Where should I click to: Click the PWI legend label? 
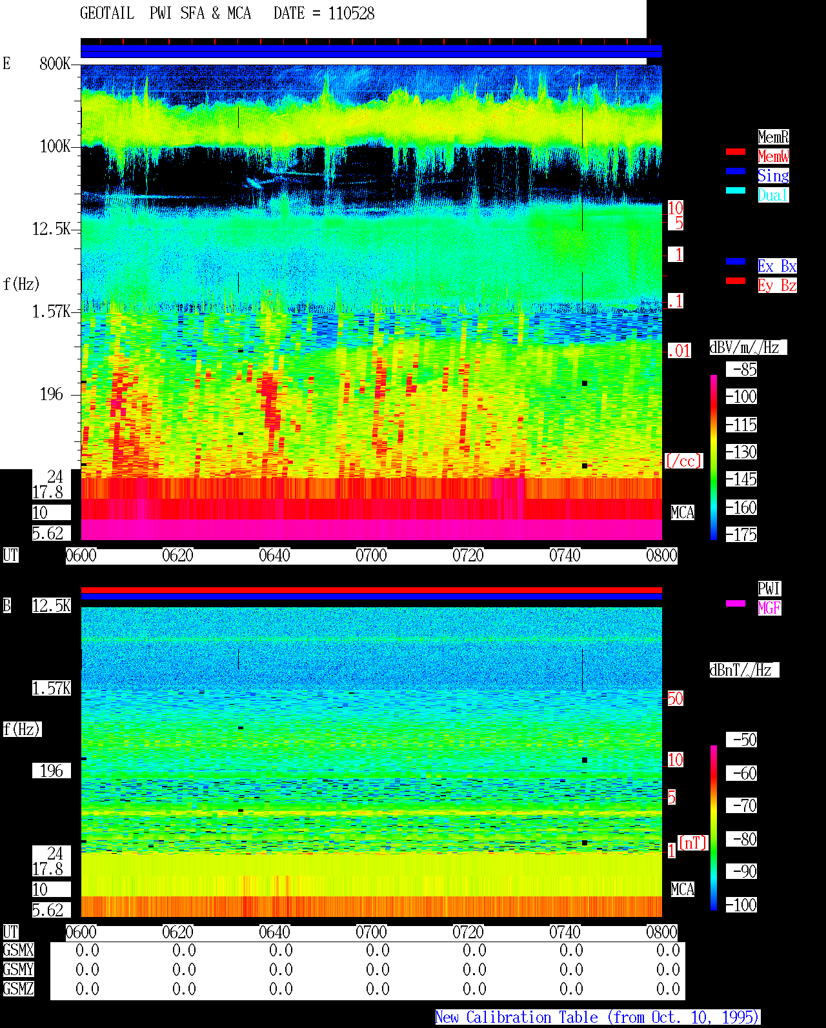tap(769, 589)
